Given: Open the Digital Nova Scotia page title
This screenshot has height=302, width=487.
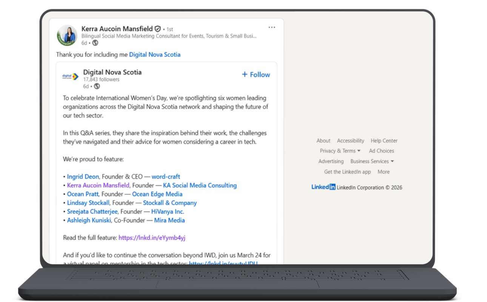Looking at the screenshot, I should click(113, 72).
